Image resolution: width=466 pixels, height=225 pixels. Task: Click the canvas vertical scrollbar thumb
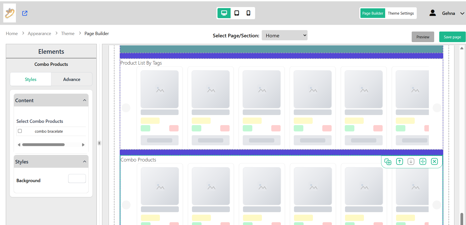[x=462, y=218]
